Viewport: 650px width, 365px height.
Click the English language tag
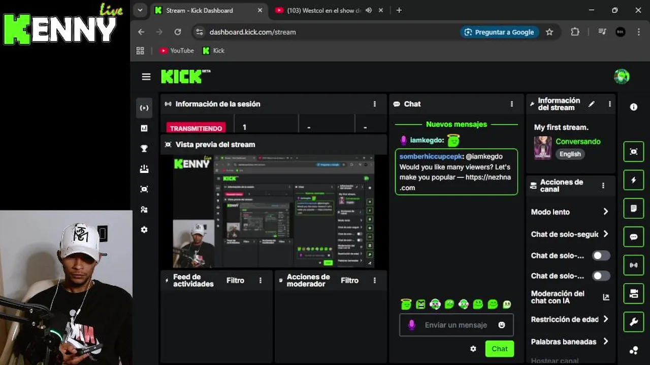[570, 154]
